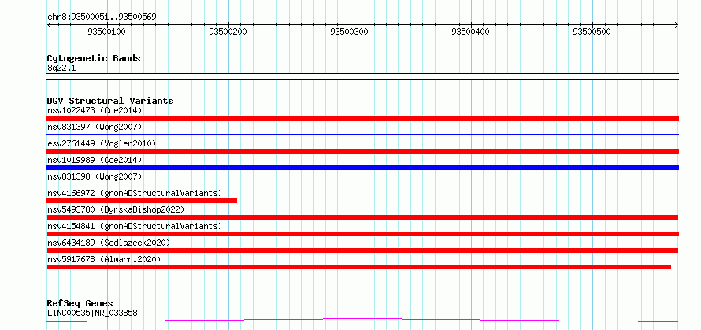Screen dimensions: 701x330
Task: Open the nsv831398 (Wong2007) variant label
Action: point(95,176)
